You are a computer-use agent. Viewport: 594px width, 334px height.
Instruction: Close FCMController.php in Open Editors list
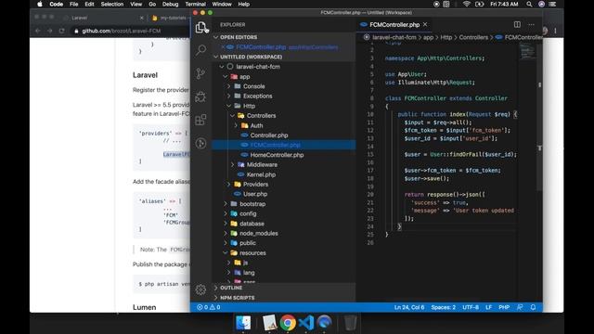[223, 47]
